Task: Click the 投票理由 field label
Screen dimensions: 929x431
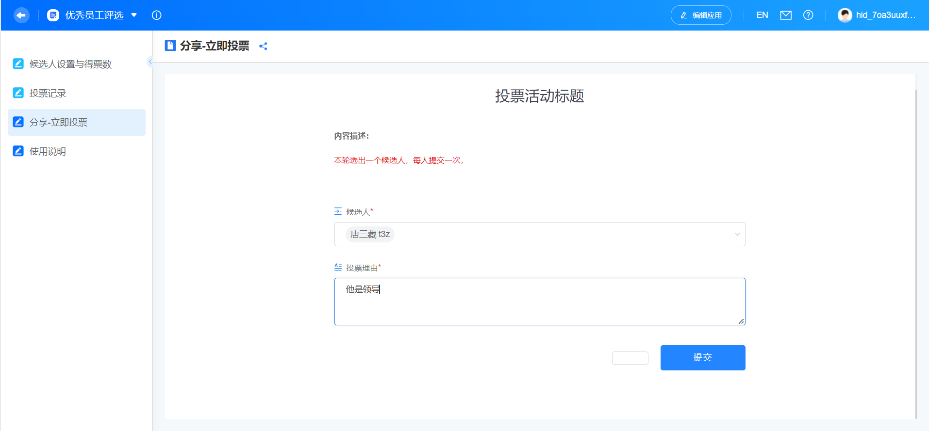Action: tap(362, 268)
